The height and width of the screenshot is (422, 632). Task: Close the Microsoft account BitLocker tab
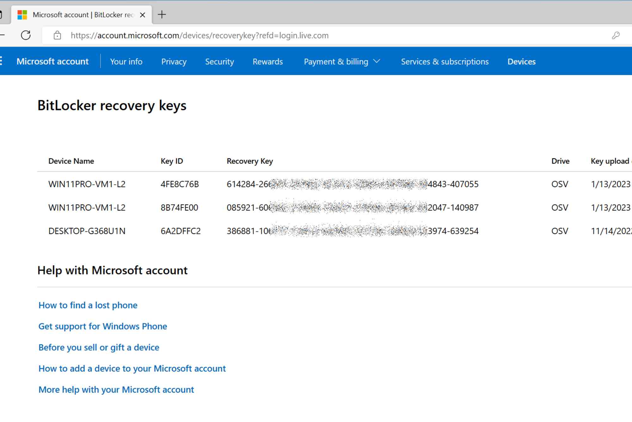143,15
